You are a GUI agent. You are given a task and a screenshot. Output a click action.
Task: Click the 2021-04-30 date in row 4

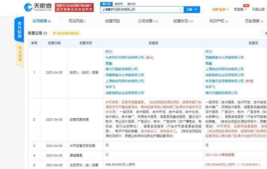coord(54,155)
